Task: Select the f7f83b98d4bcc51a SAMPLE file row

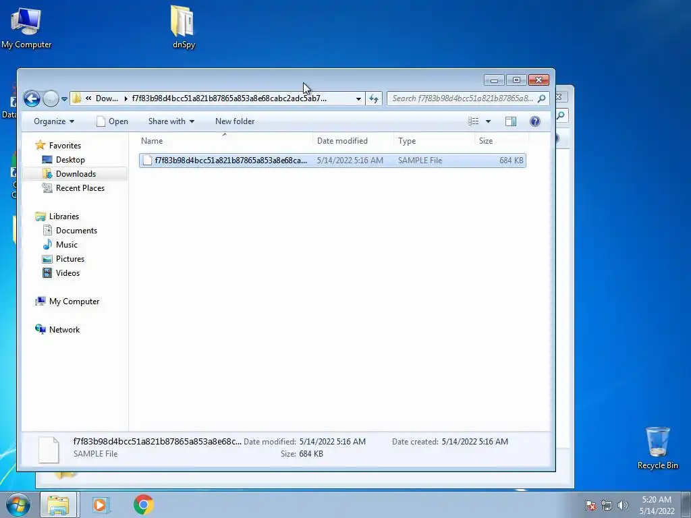Action: pyautogui.click(x=332, y=161)
